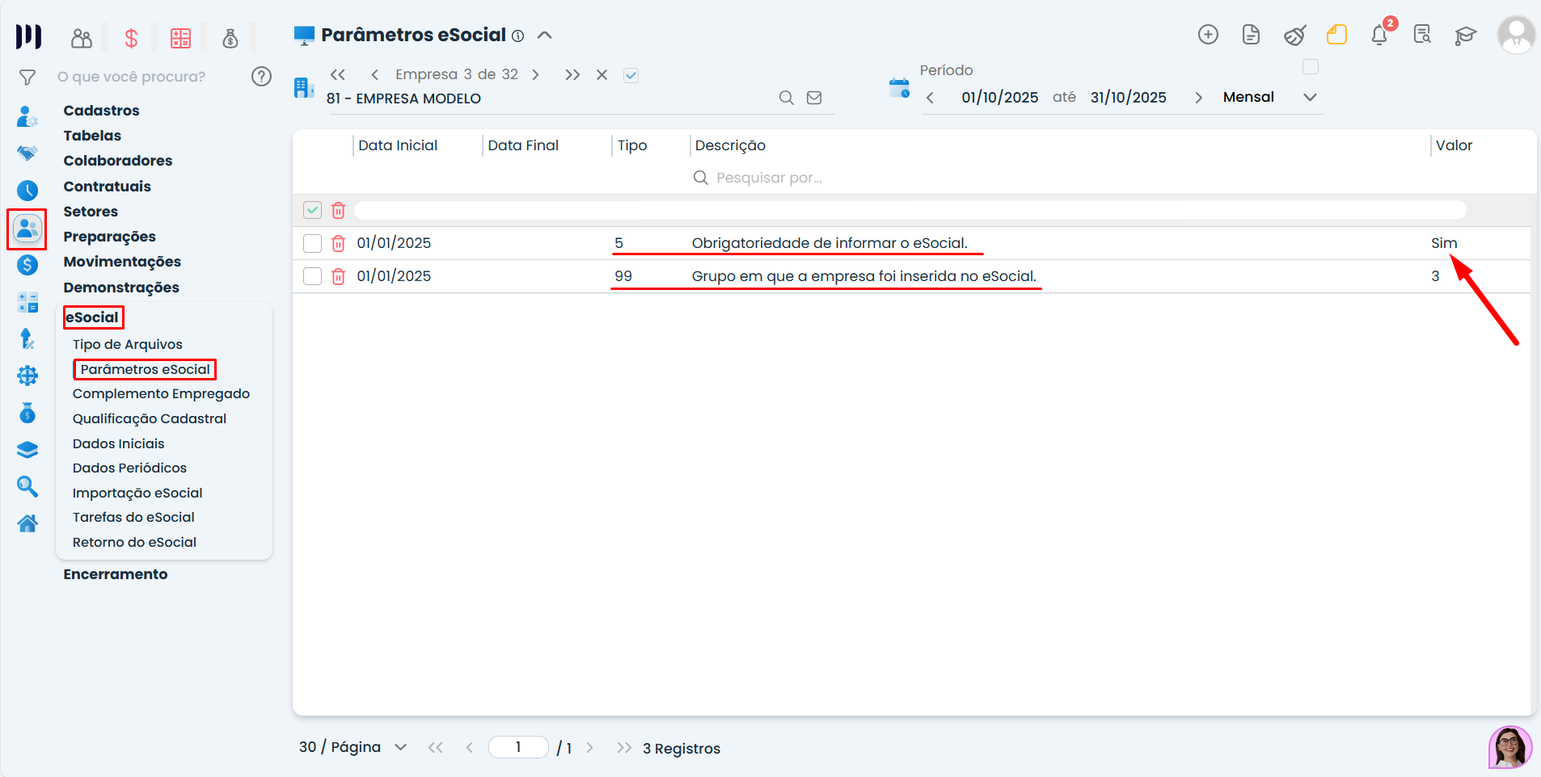
Task: Open the period calendar icon
Action: (899, 88)
